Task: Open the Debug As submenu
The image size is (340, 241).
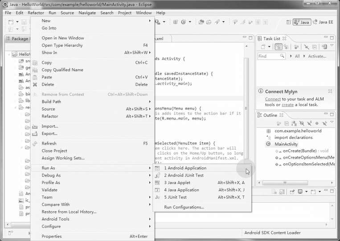Action: point(92,176)
